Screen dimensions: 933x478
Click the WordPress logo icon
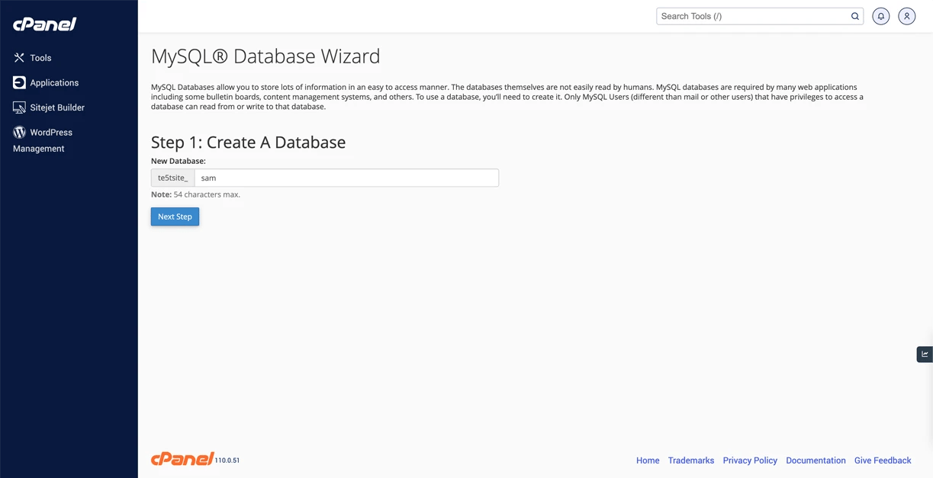19,132
